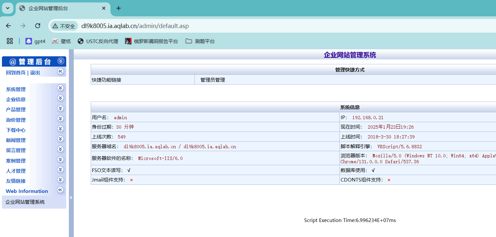Viewport: 496px width, 237px height.
Task: Open the browser apps grid icon
Action: pos(10,41)
